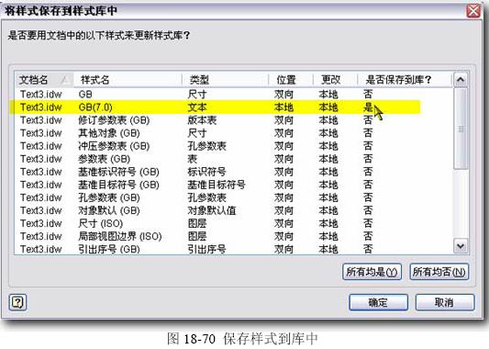Image resolution: width=489 pixels, height=349 pixels.
Task: Select the 冲压参数表 (GB) style name
Action: [x=114, y=146]
